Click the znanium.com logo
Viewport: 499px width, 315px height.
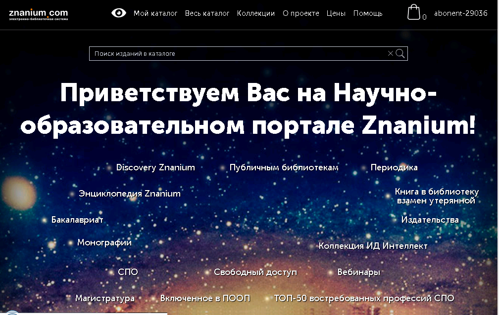point(38,14)
